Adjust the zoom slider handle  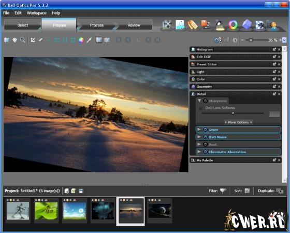[251, 40]
